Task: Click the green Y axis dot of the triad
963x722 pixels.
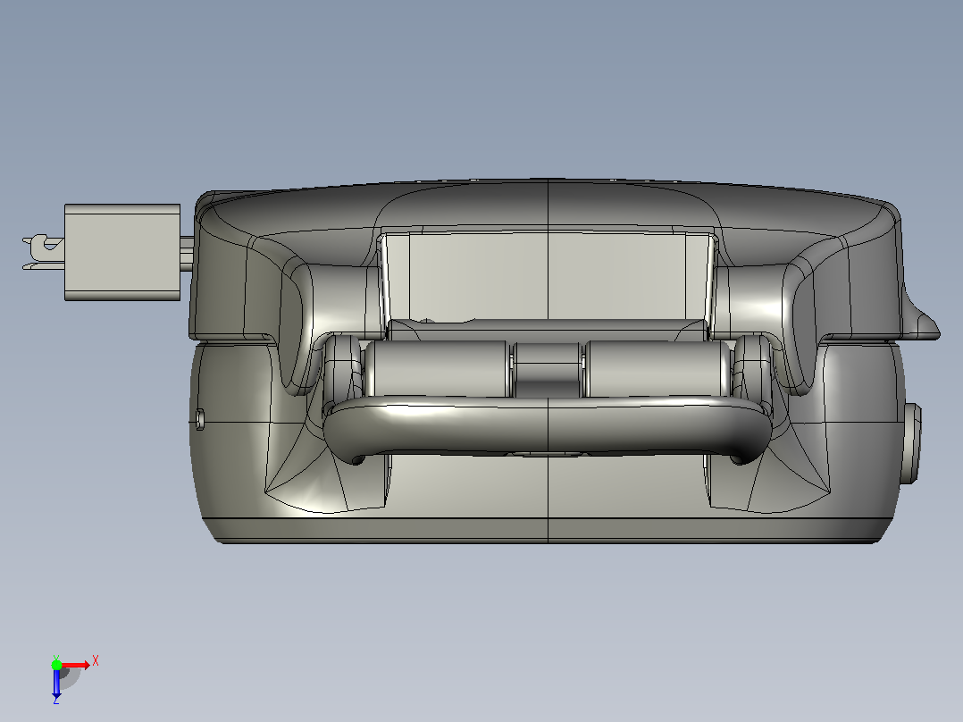Action: [x=56, y=665]
